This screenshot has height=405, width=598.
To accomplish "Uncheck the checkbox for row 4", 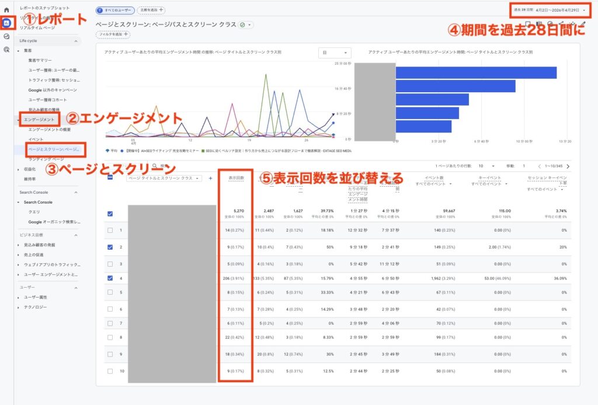I will click(x=110, y=278).
